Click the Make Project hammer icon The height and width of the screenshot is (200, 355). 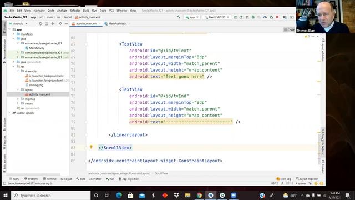pos(179,17)
